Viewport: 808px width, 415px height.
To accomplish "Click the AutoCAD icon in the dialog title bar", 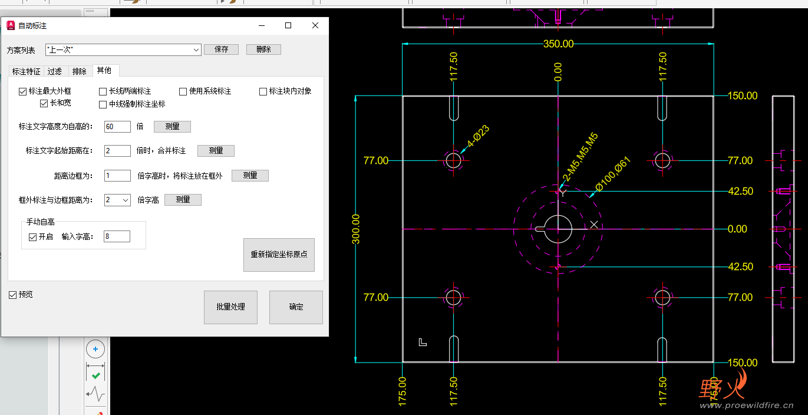I will (11, 25).
